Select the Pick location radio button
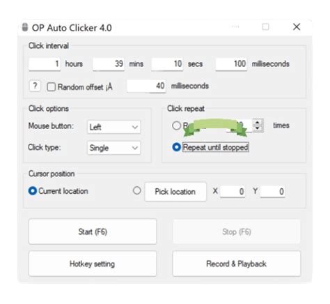This screenshot has height=304, width=330. (137, 190)
